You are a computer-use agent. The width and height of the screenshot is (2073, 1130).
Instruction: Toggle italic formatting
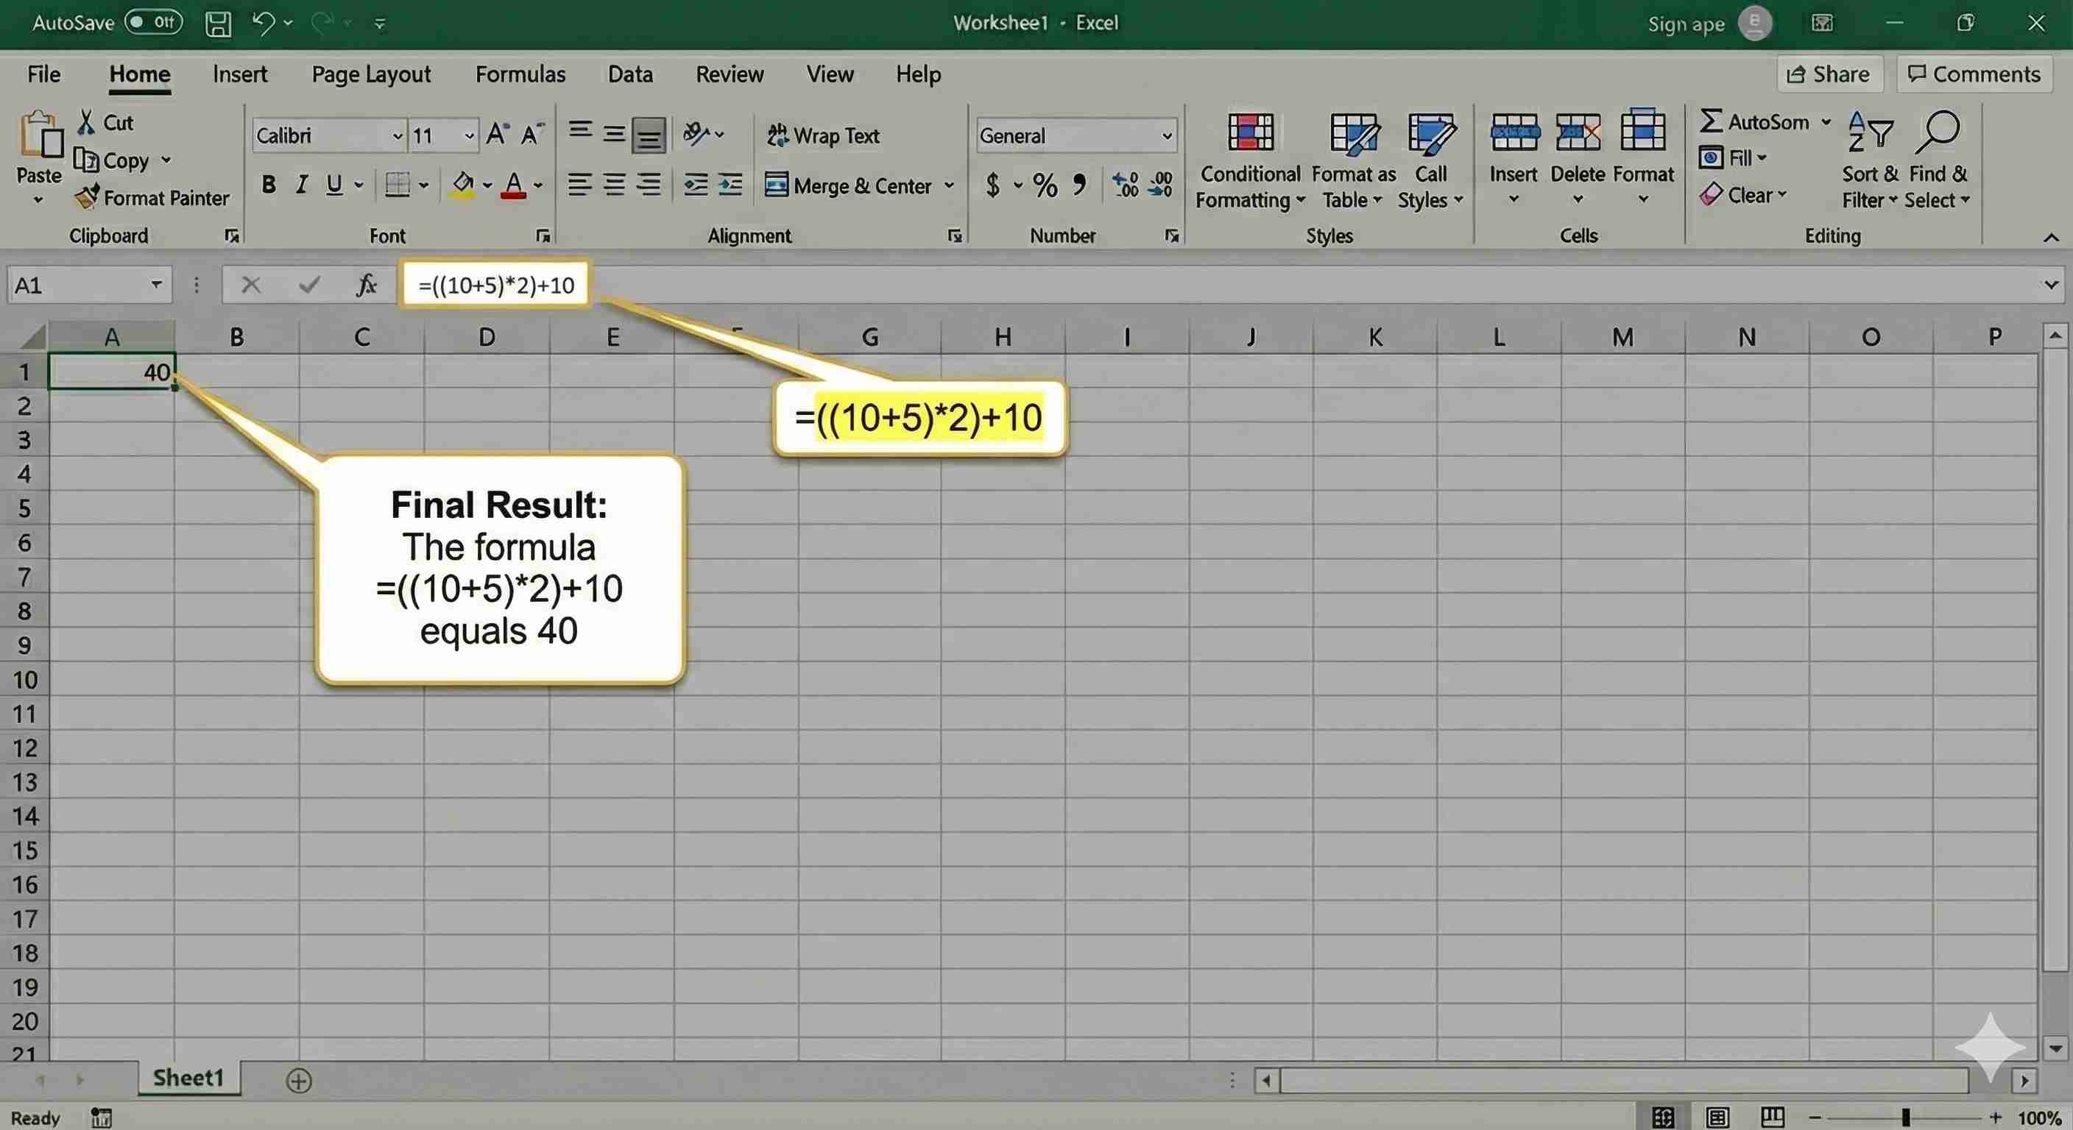(301, 184)
